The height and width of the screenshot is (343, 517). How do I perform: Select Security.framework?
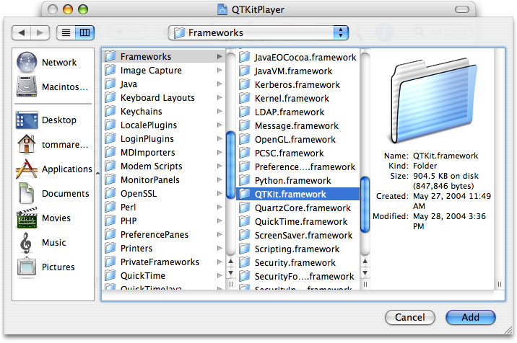(x=298, y=262)
